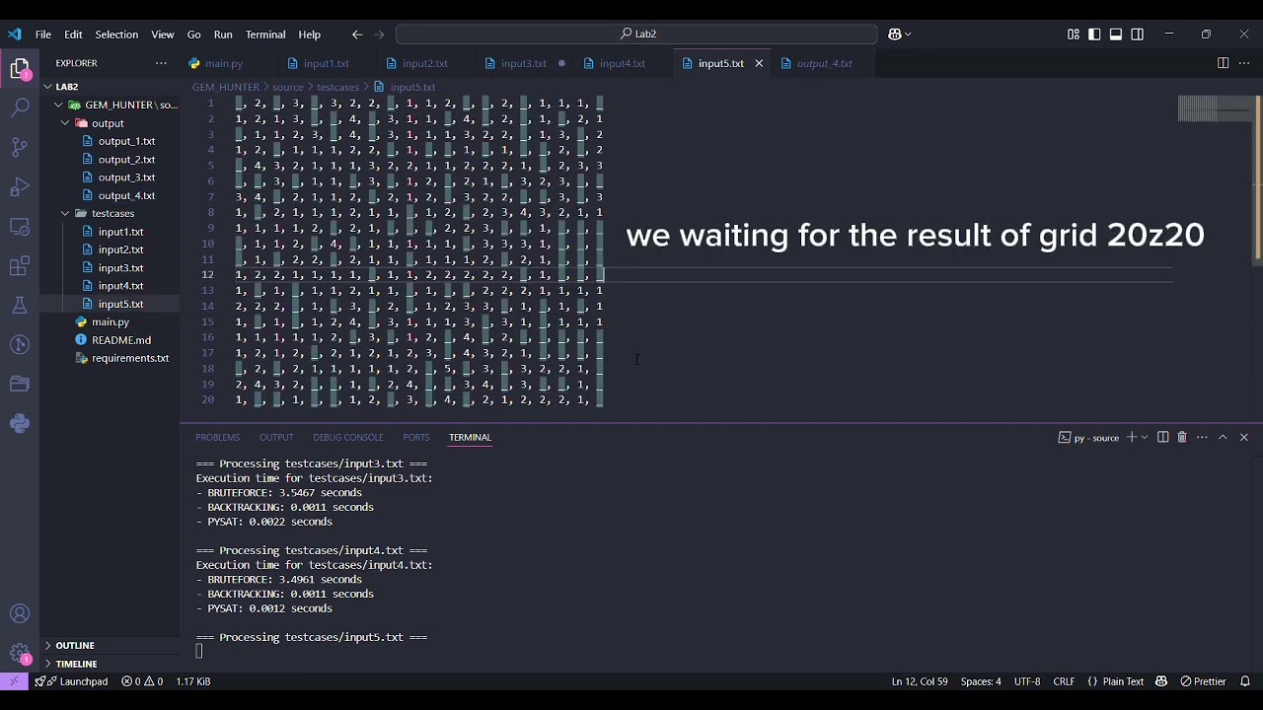The height and width of the screenshot is (710, 1263).
Task: Toggle the Primary Side Bar visibility
Action: (1094, 35)
